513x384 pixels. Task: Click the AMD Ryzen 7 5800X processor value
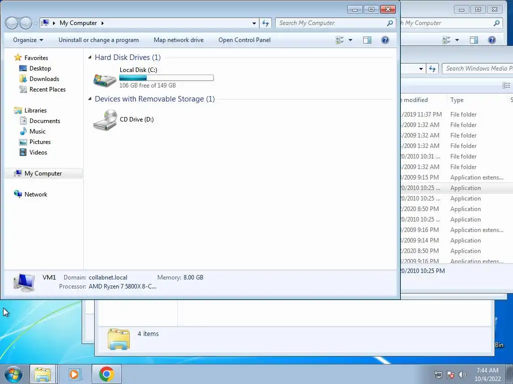coord(122,286)
